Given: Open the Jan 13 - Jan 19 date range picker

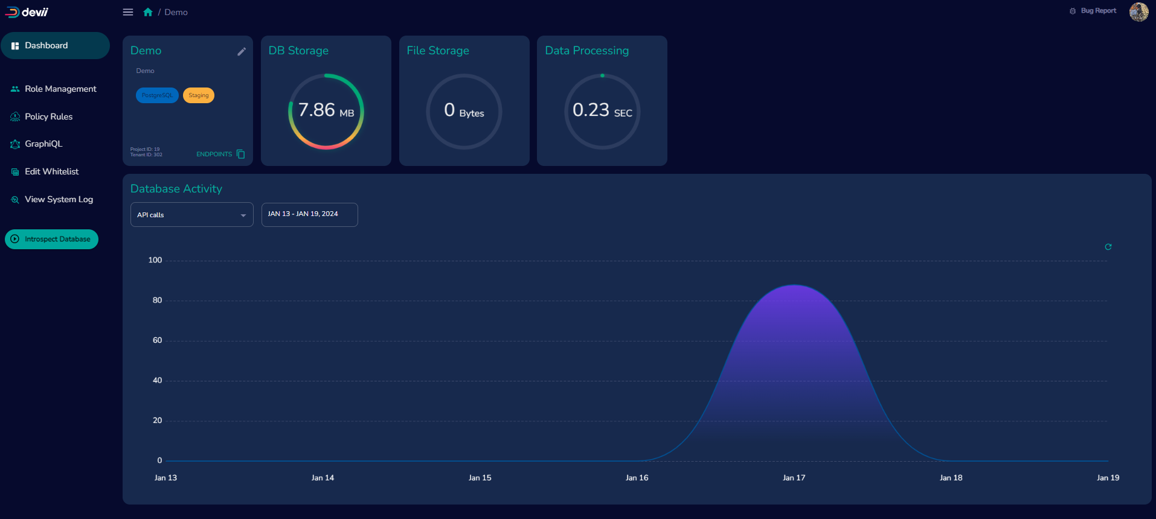Looking at the screenshot, I should pos(309,214).
